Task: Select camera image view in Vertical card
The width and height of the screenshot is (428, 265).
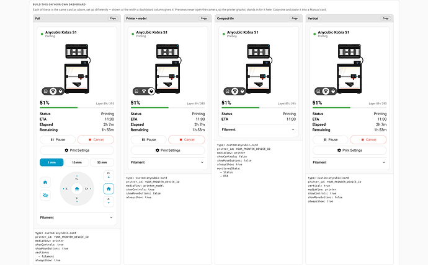Action: coord(318,91)
